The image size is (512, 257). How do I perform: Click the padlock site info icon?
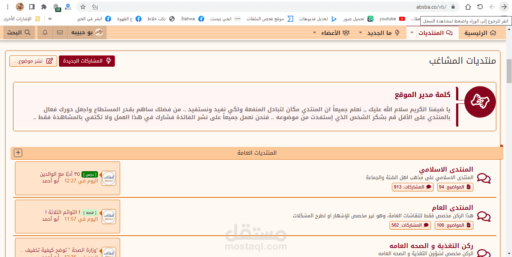453,7
